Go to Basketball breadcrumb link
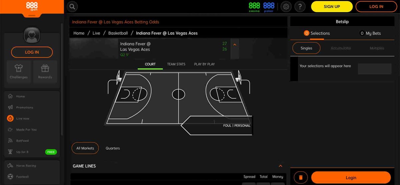 (x=118, y=33)
